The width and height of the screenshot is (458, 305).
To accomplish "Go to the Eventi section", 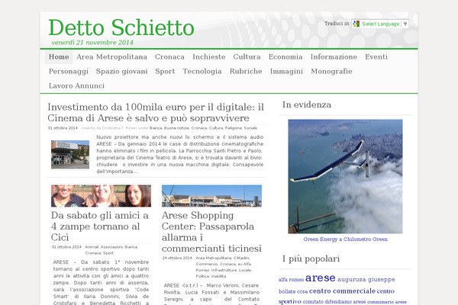I will point(376,57).
